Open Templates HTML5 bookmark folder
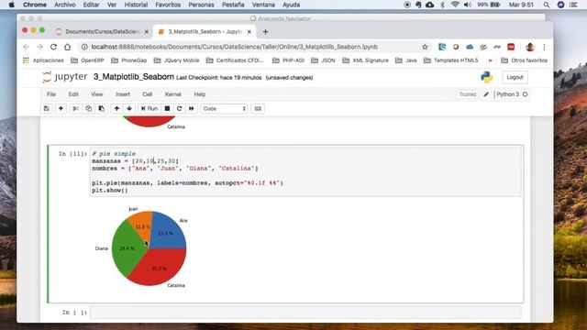This screenshot has width=587, height=330. [x=451, y=60]
